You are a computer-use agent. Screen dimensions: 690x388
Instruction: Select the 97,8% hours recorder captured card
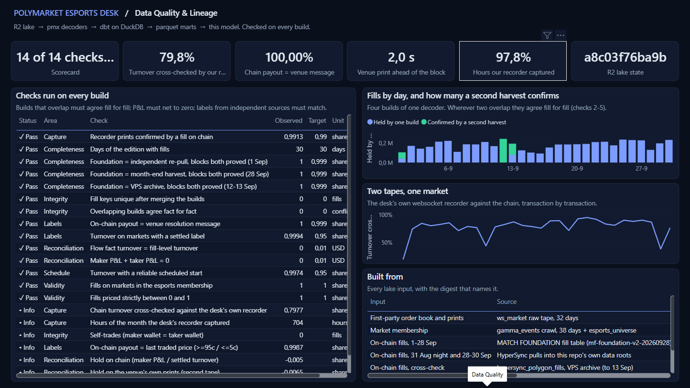pyautogui.click(x=513, y=61)
